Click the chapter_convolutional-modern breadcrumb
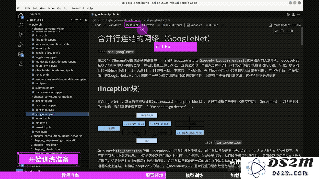The height and width of the screenshot is (179, 319). (123, 20)
